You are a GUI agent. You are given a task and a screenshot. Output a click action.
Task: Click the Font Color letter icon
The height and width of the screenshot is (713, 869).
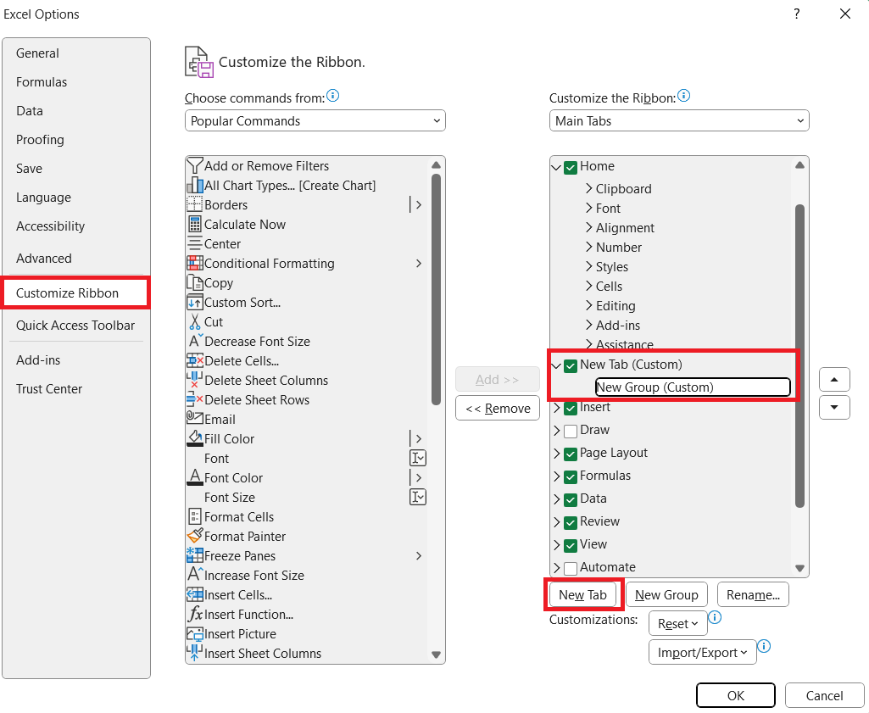[x=194, y=477]
